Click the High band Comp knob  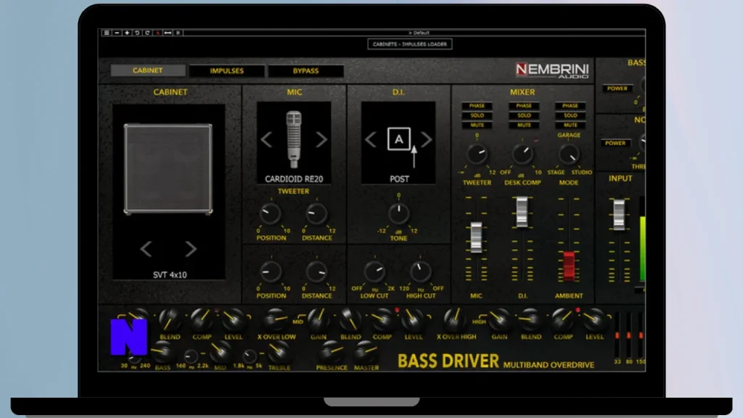pyautogui.click(x=563, y=319)
